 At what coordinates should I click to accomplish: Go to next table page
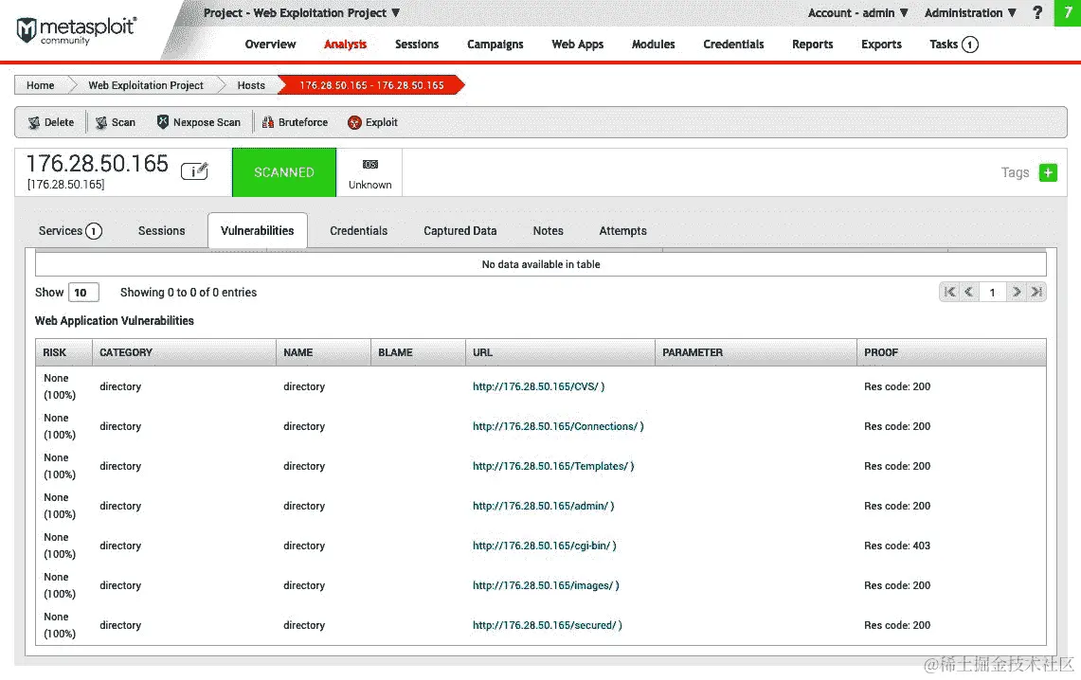1017,292
